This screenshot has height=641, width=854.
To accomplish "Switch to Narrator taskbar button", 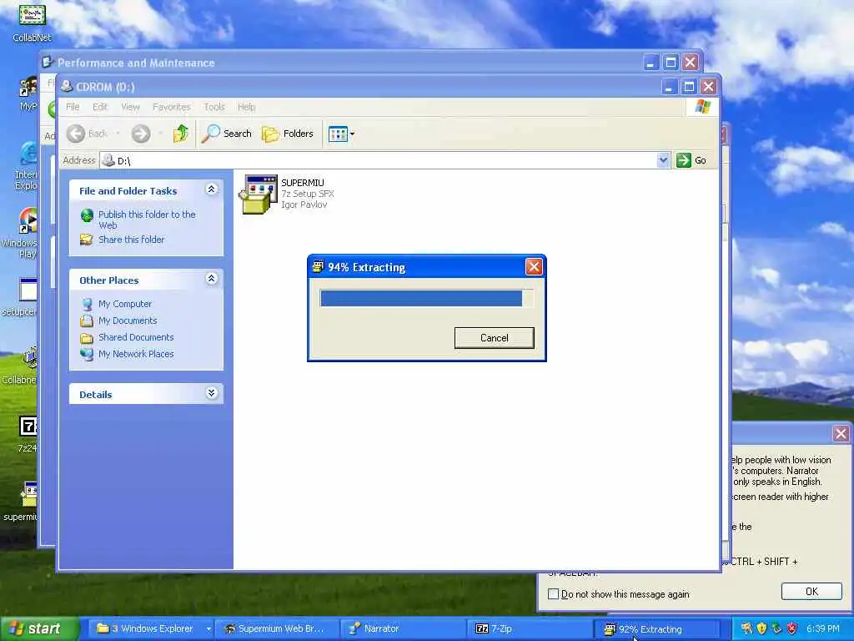I will point(403,628).
